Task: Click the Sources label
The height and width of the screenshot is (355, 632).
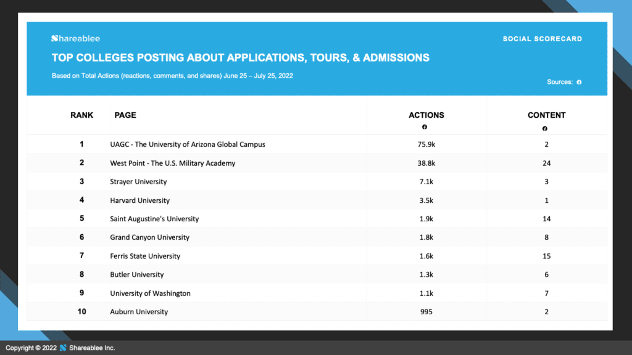Action: [x=560, y=82]
